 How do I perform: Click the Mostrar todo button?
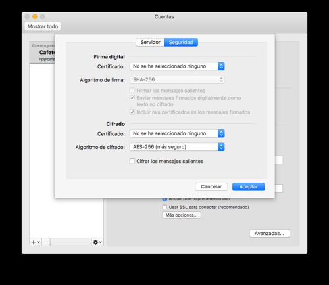tap(43, 26)
